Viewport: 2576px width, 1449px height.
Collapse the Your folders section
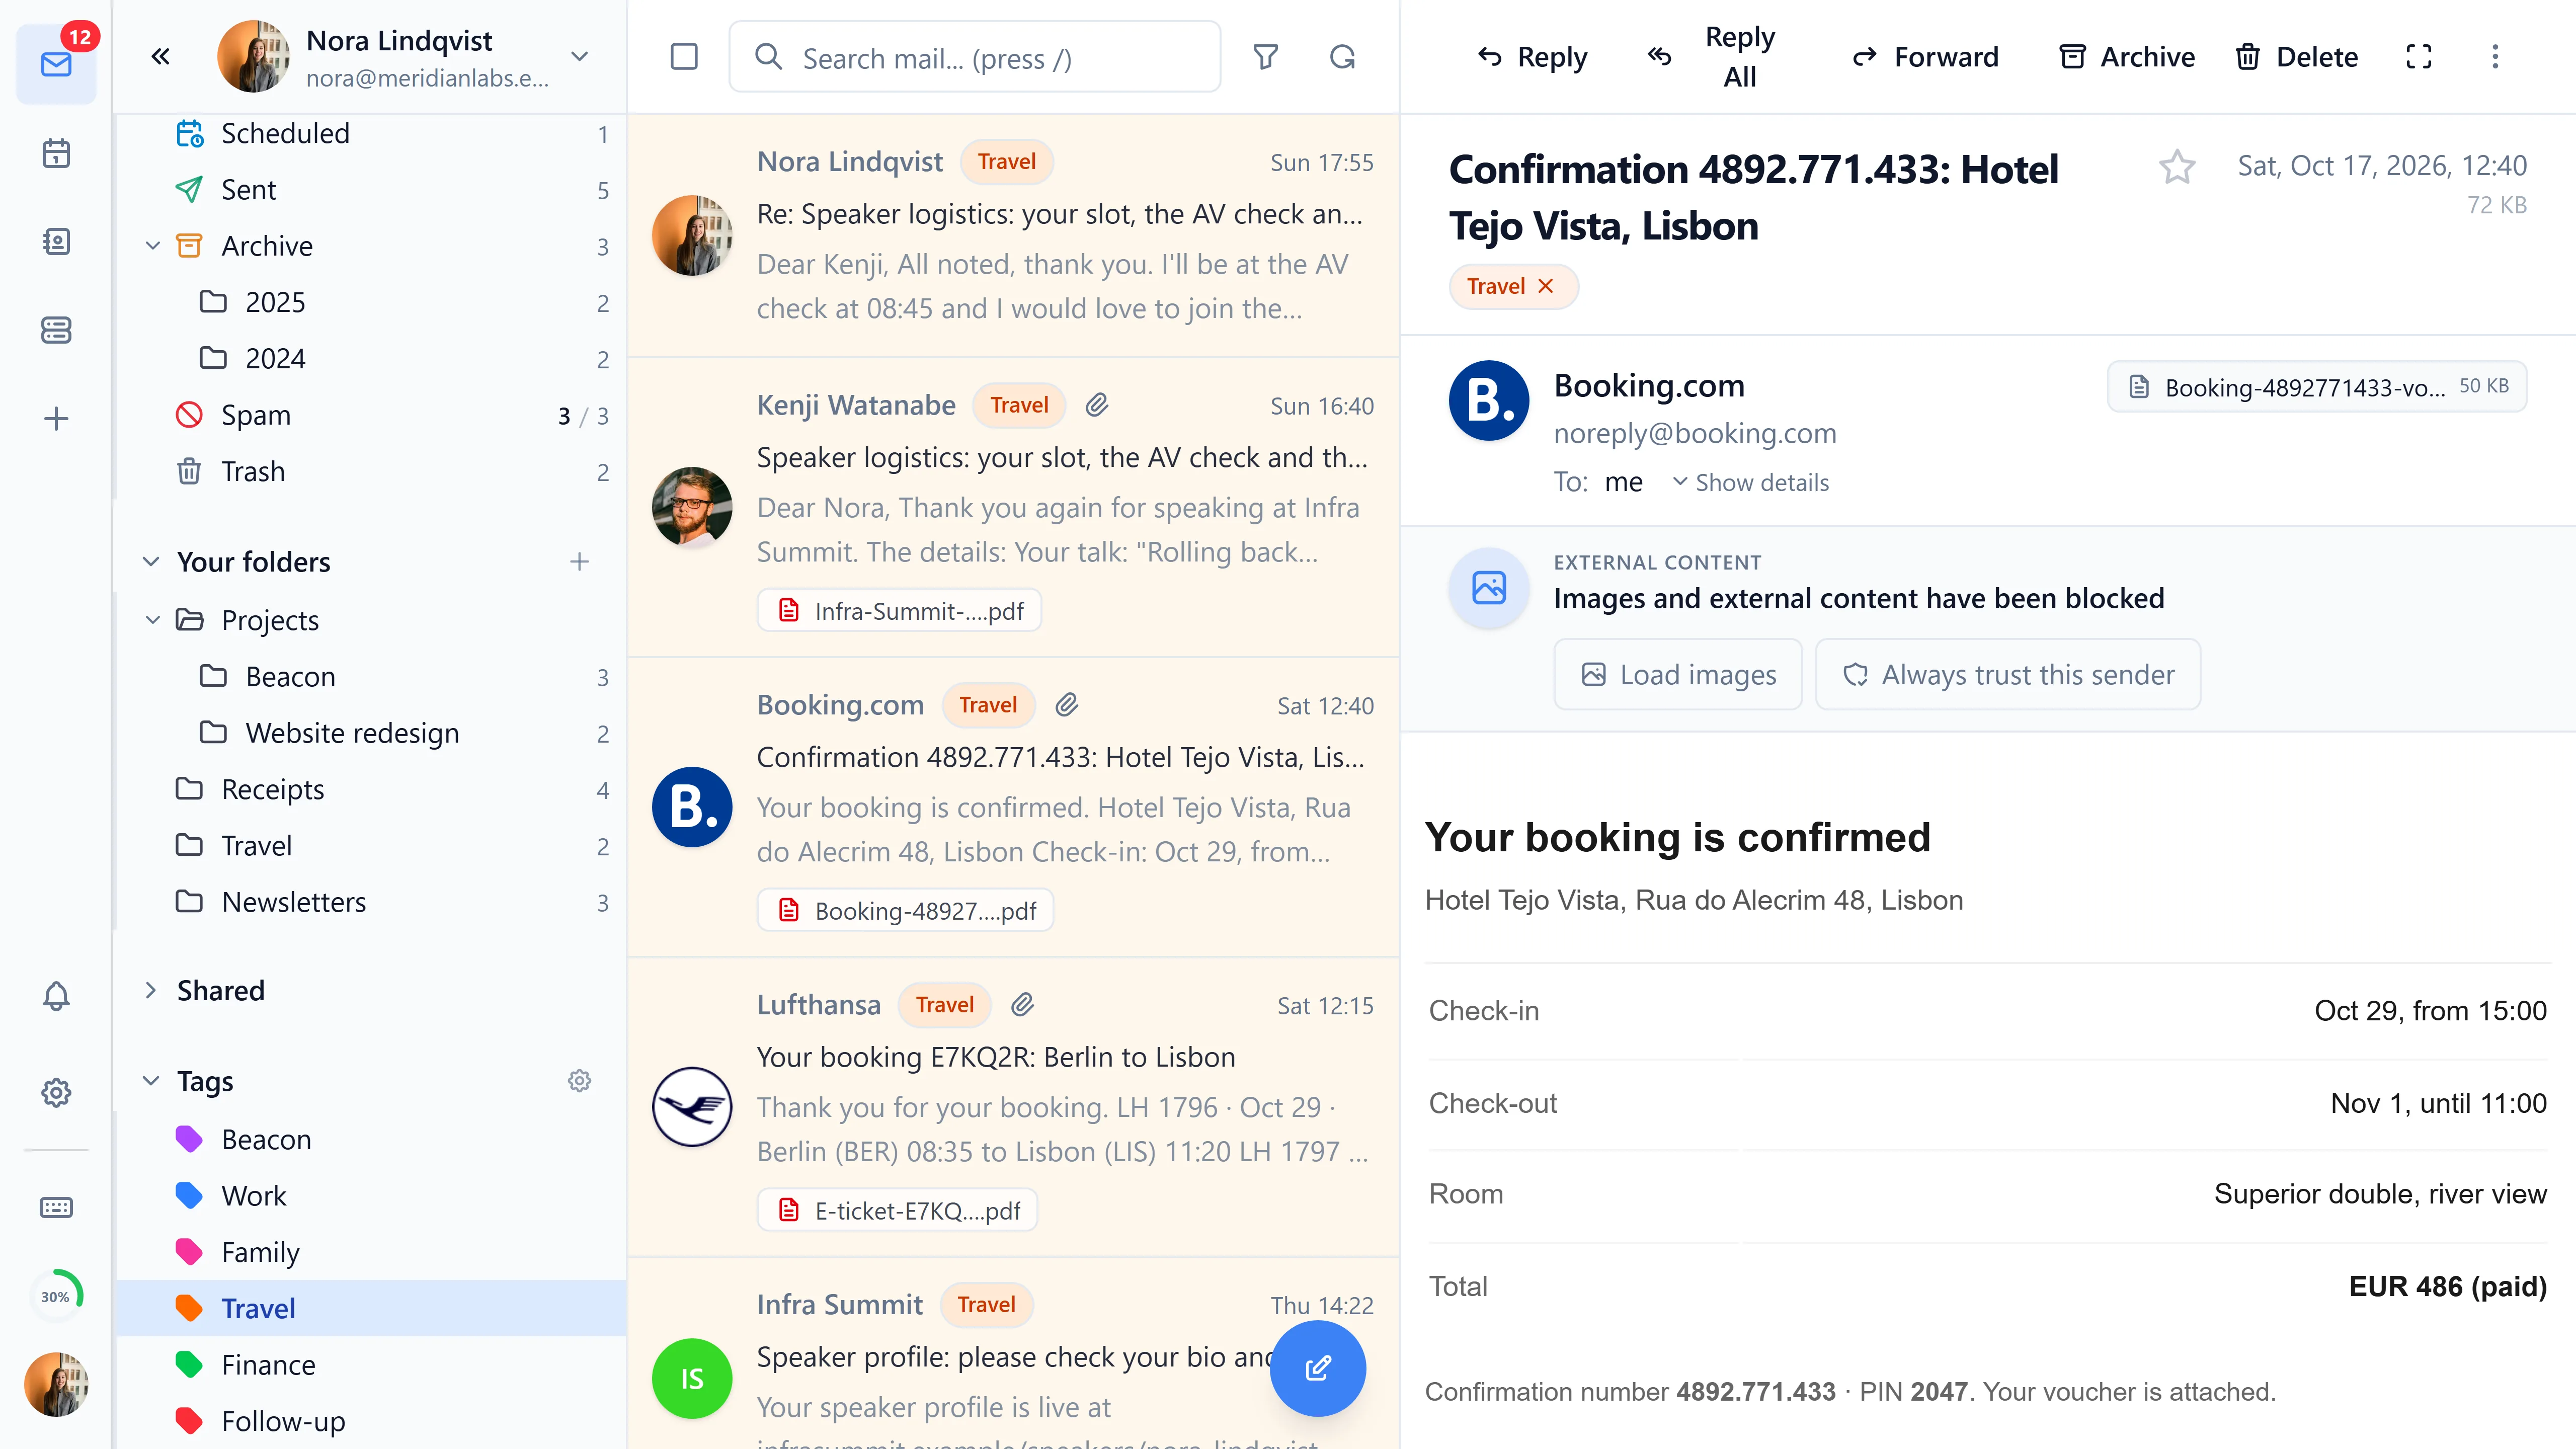coord(151,562)
